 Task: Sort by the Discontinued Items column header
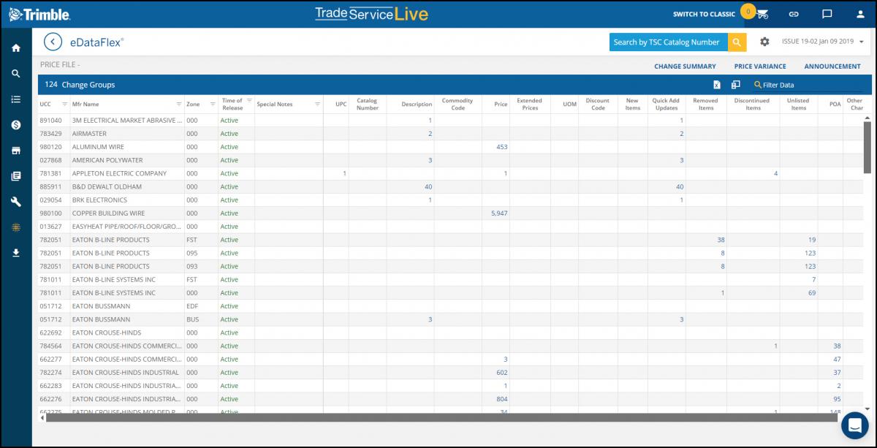pos(753,105)
